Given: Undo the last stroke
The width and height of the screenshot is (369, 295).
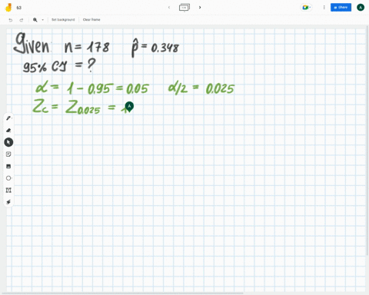Looking at the screenshot, I should pyautogui.click(x=11, y=20).
